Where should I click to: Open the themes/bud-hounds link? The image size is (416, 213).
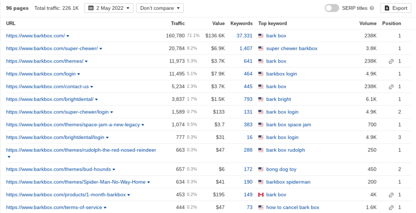pos(58,170)
